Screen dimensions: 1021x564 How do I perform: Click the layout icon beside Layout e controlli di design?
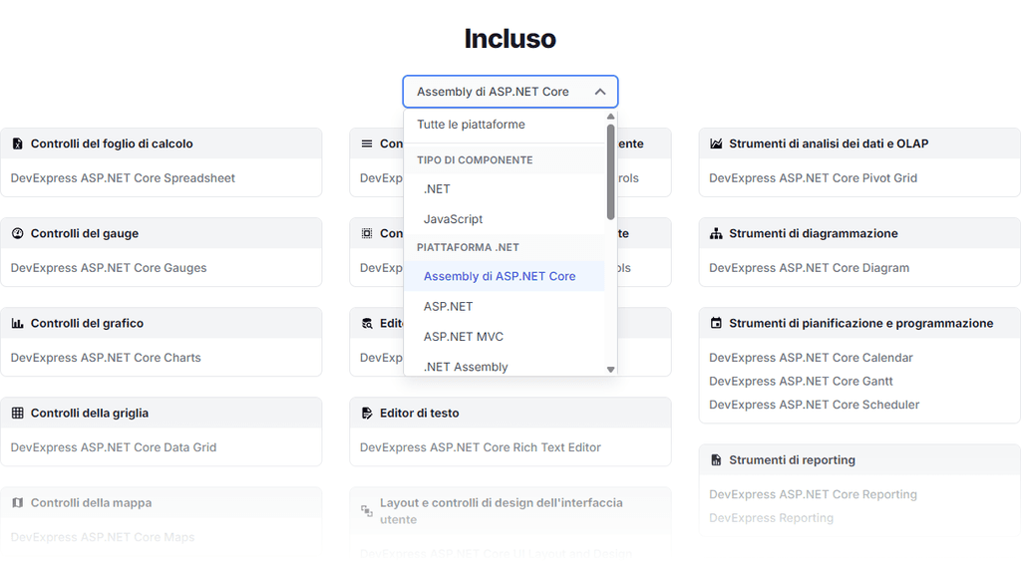click(x=367, y=511)
